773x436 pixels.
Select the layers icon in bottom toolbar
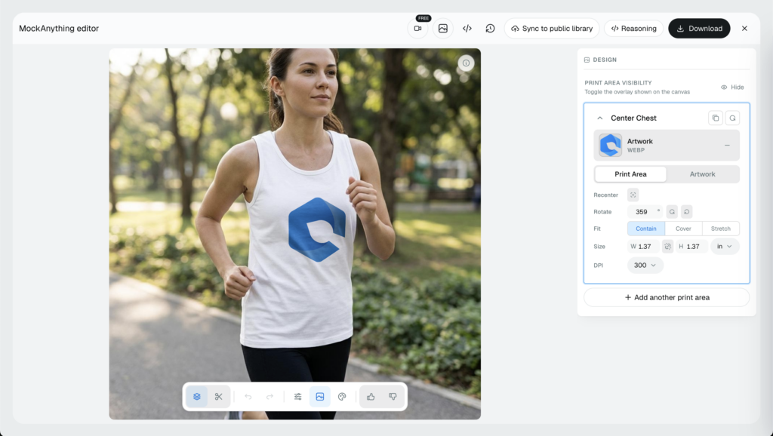tap(197, 397)
